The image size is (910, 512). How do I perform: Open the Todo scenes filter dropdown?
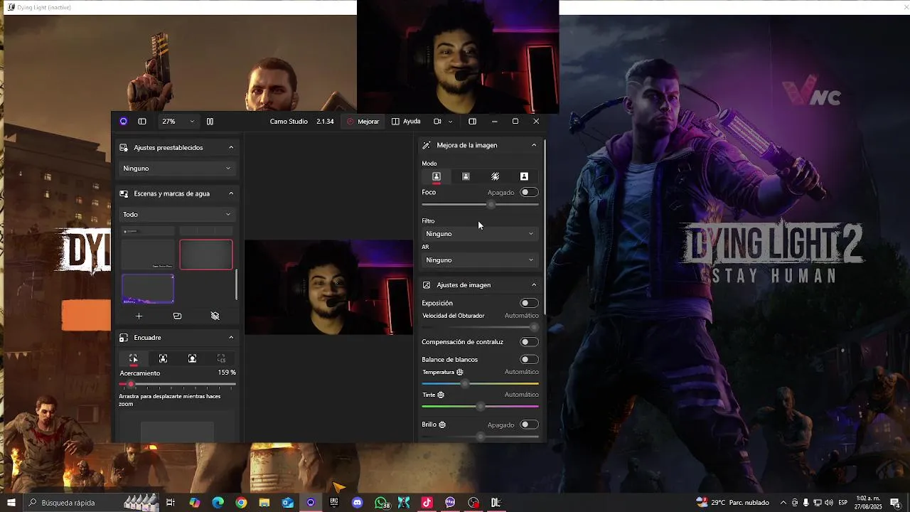[176, 214]
